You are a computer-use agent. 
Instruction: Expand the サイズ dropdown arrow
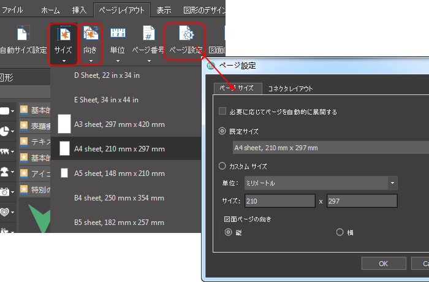[x=64, y=61]
